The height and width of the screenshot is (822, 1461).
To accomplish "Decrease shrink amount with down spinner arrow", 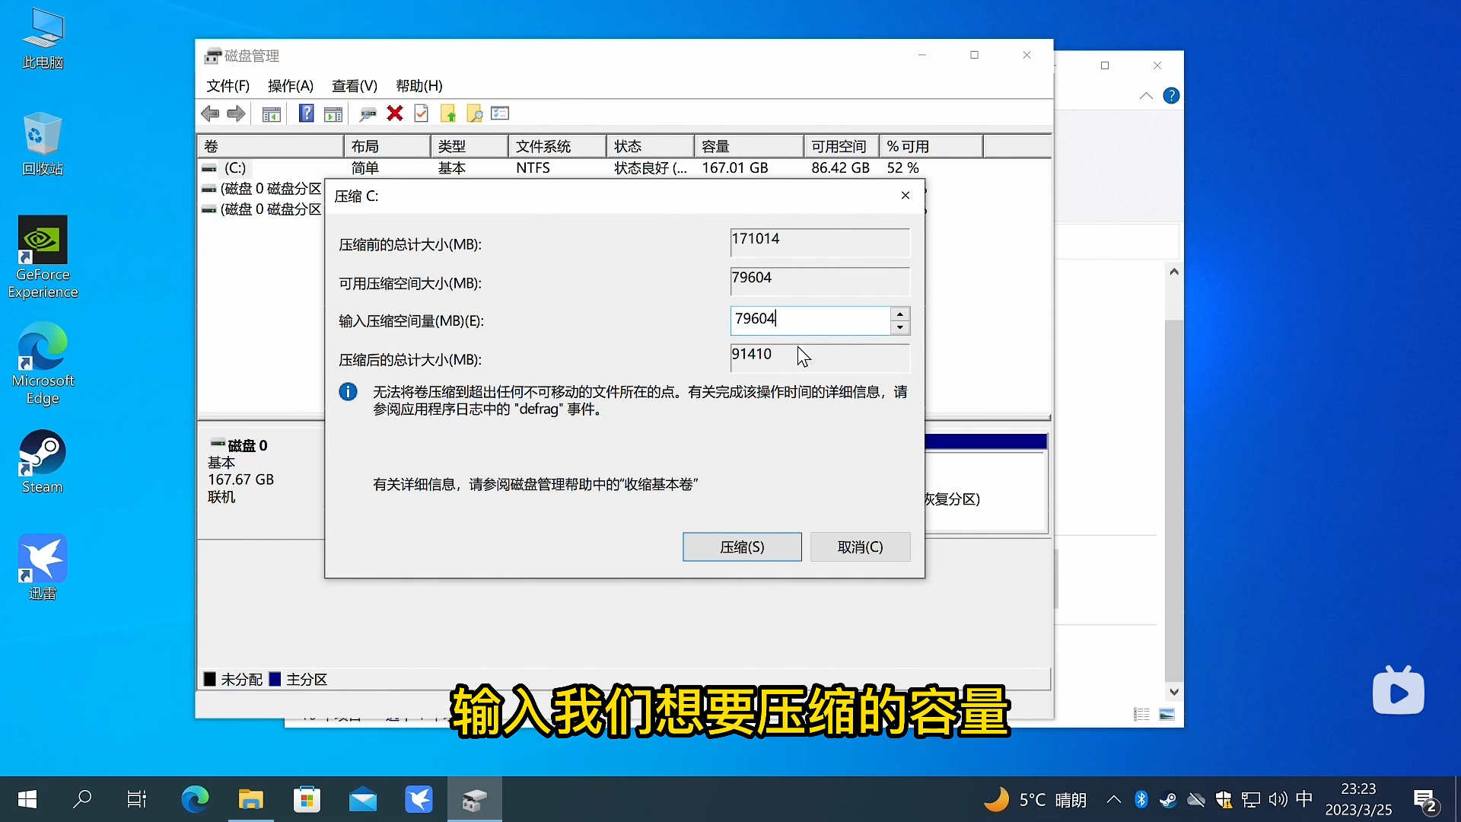I will point(899,328).
